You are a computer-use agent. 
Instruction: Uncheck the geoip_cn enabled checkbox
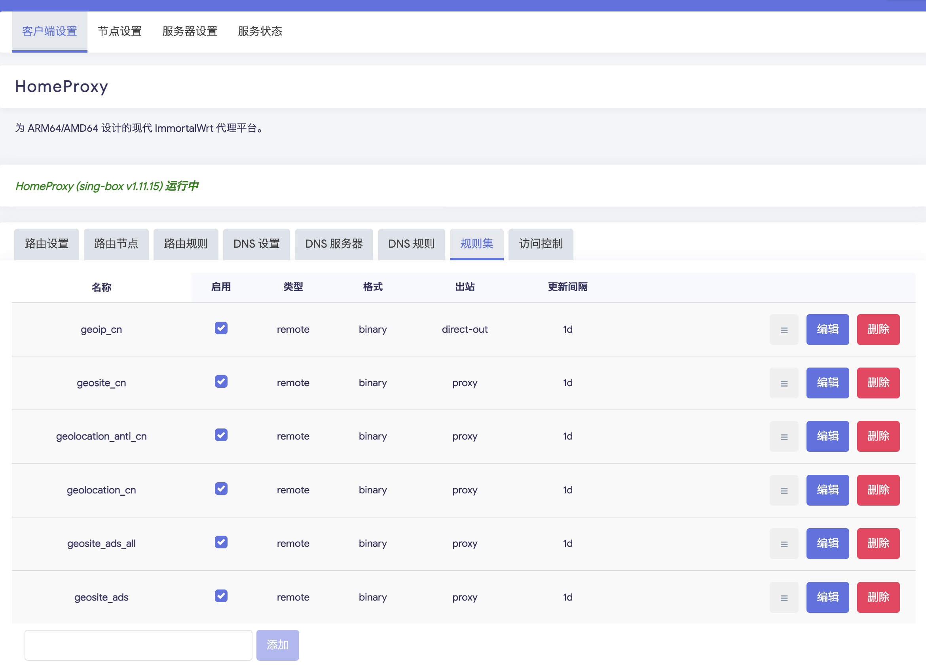[x=221, y=328]
